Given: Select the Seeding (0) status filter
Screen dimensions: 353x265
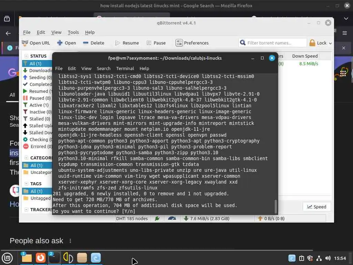Looking at the screenshot, I should click(37, 77).
